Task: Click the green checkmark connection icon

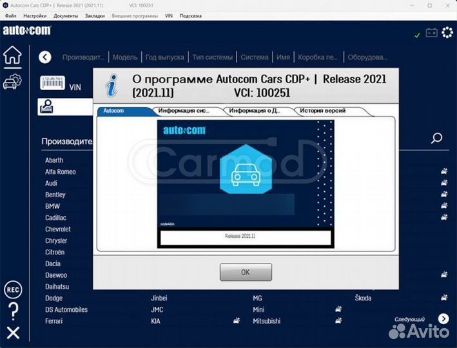Action: click(x=418, y=35)
